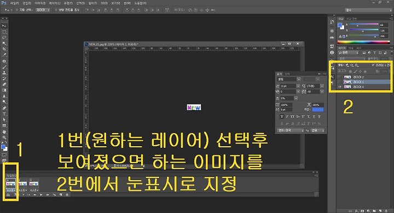Select the Move tool in the toolbox
The height and width of the screenshot is (213, 394).
(4, 26)
